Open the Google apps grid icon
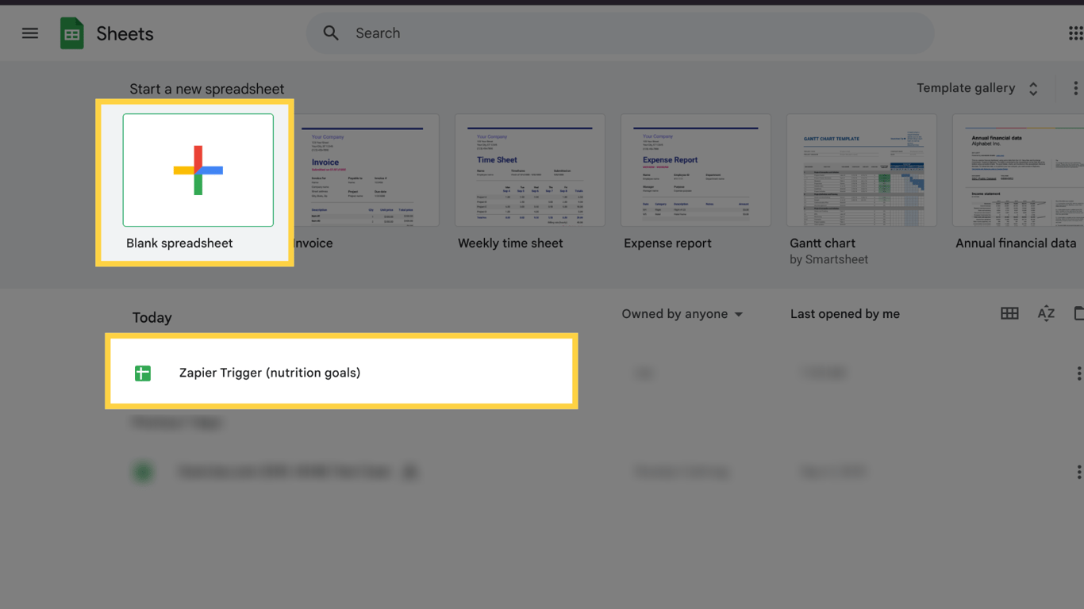Image resolution: width=1084 pixels, height=609 pixels. point(1076,33)
